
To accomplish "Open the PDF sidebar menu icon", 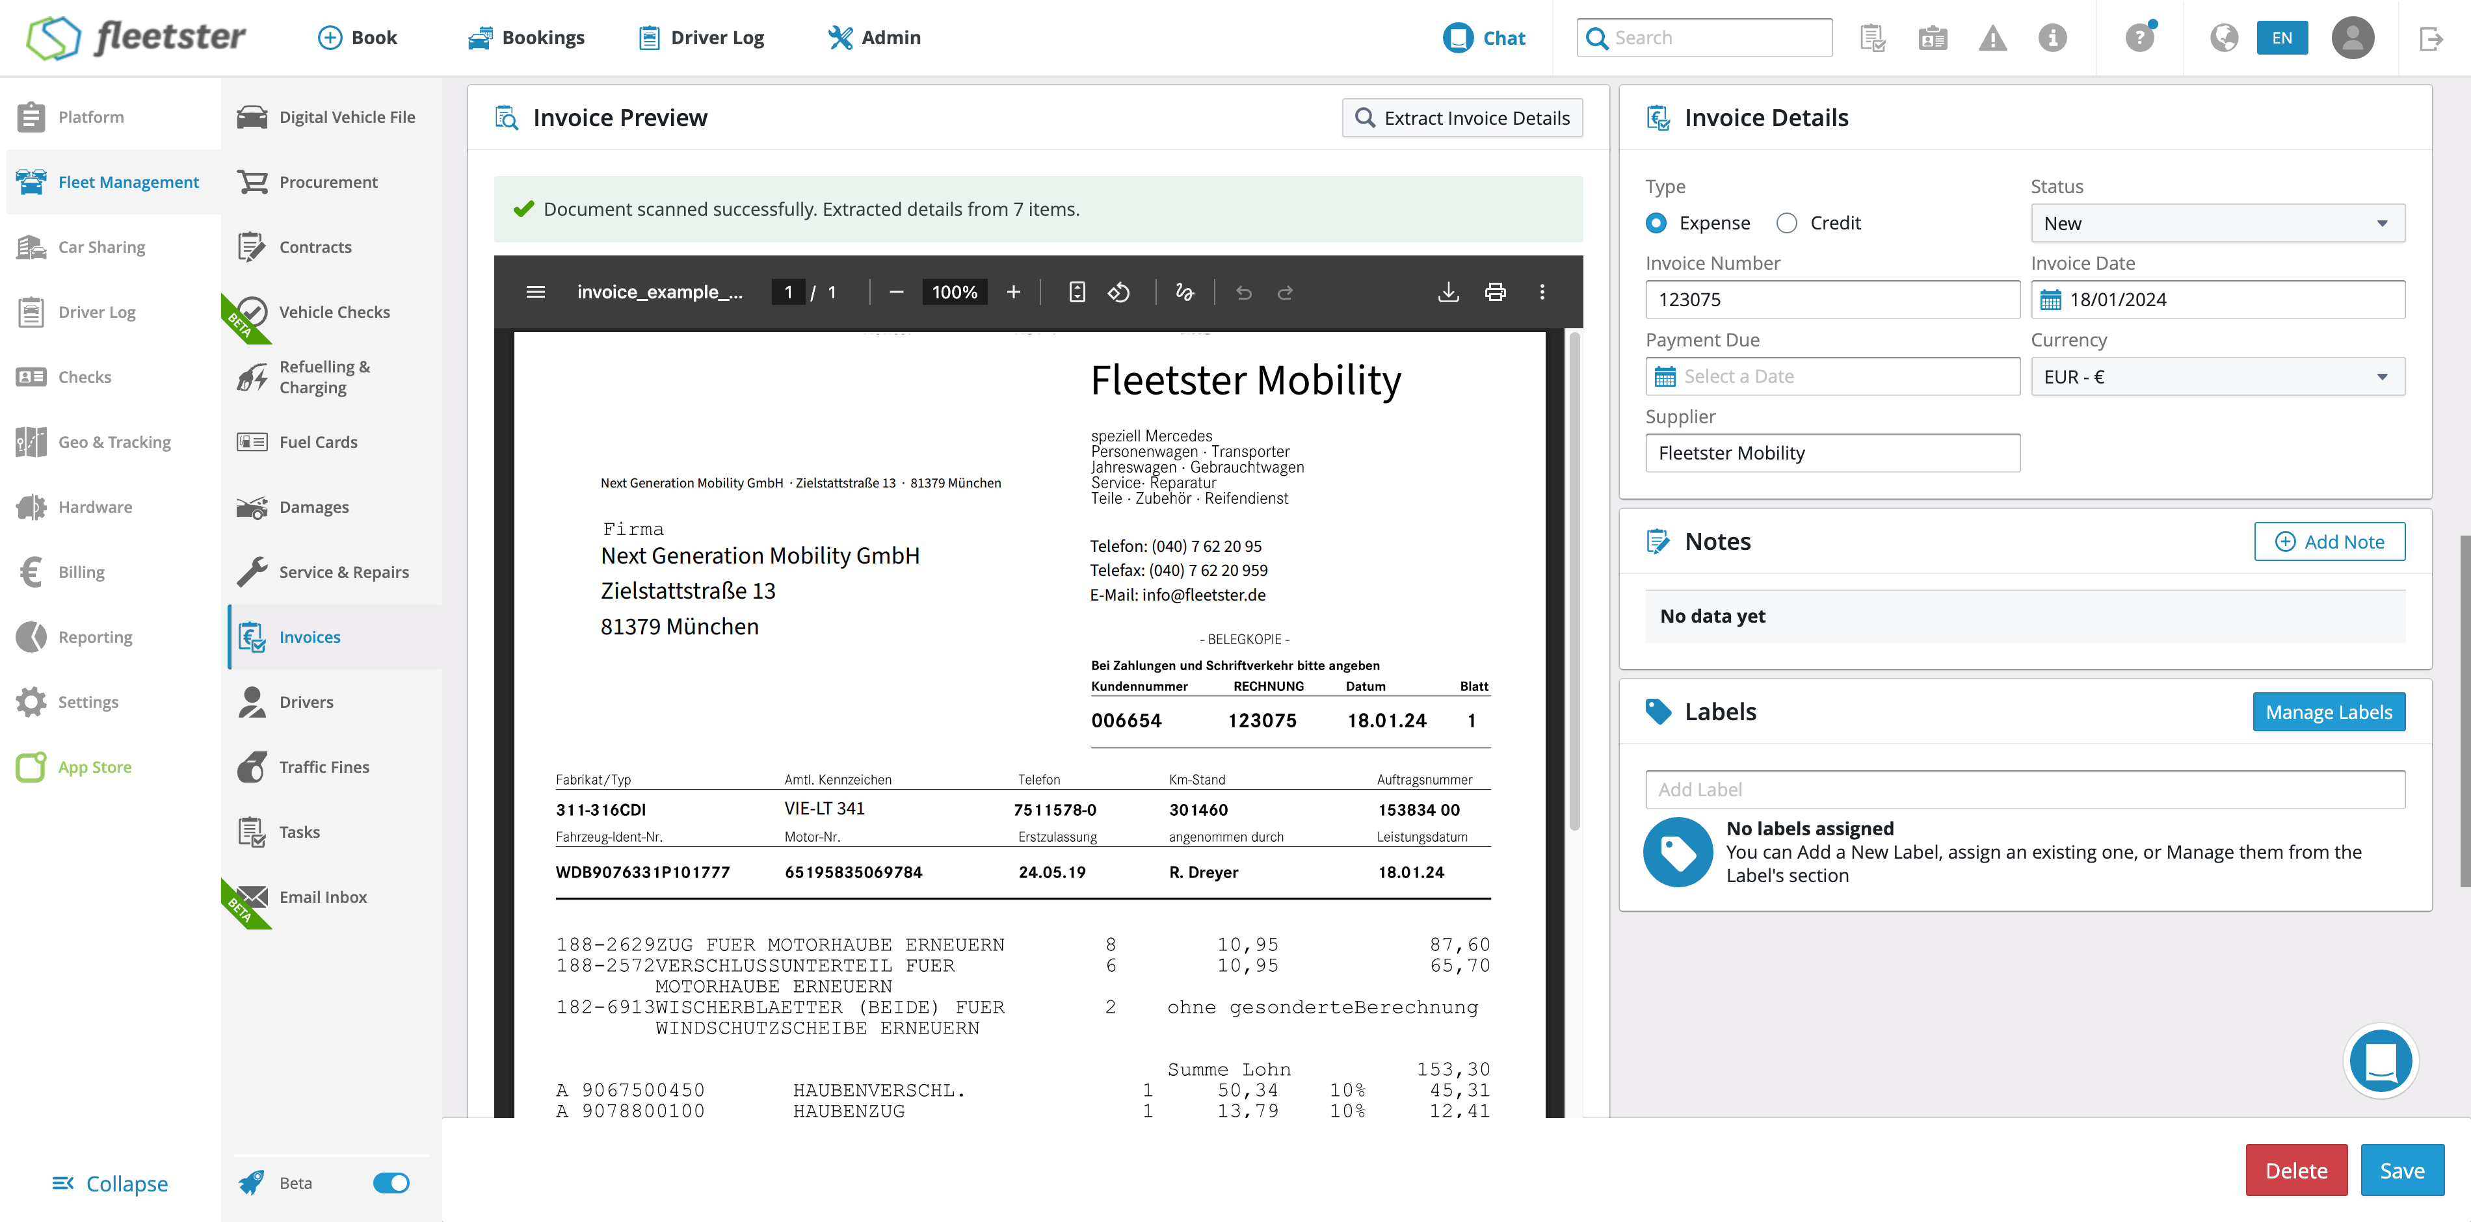I will [x=535, y=292].
